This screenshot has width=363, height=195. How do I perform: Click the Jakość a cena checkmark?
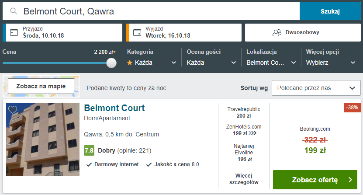click(x=149, y=164)
